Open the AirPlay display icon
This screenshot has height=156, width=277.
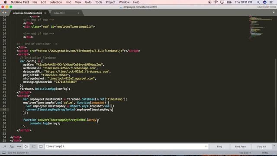pos(222,2)
